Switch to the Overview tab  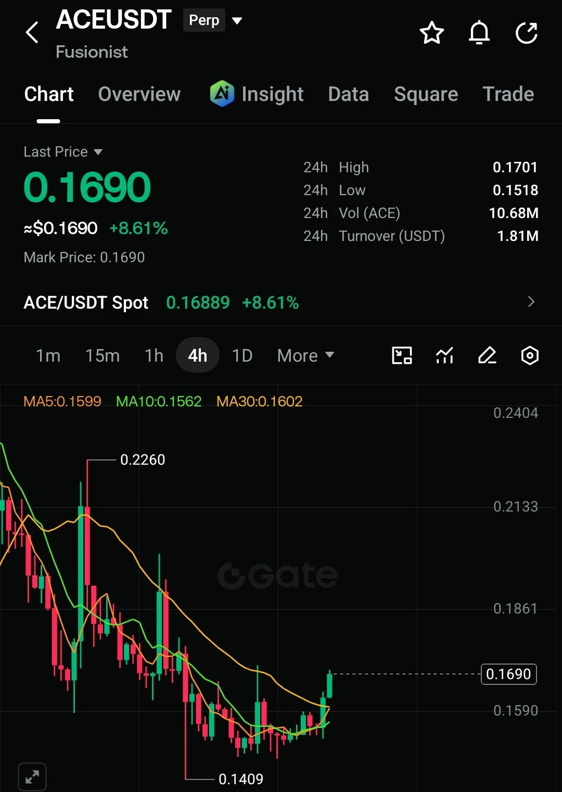[x=139, y=94]
